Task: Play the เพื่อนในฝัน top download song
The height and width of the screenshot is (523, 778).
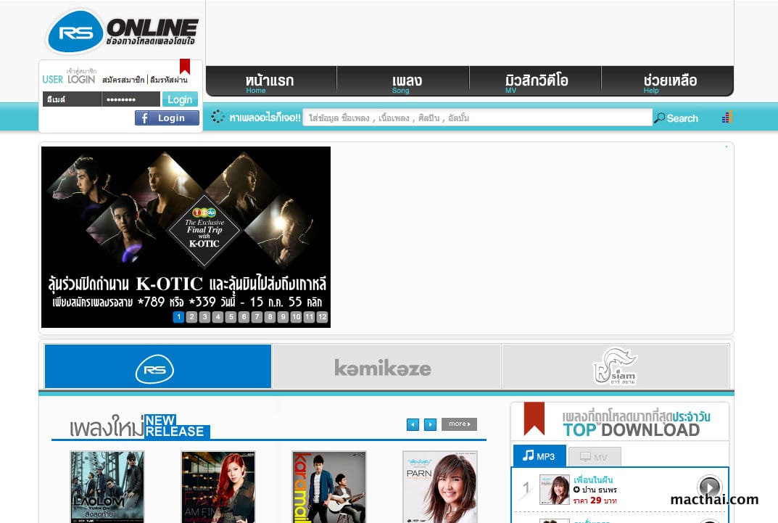Action: tap(710, 487)
